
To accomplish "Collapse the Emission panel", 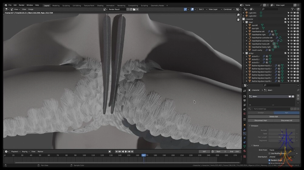I will [250, 126].
